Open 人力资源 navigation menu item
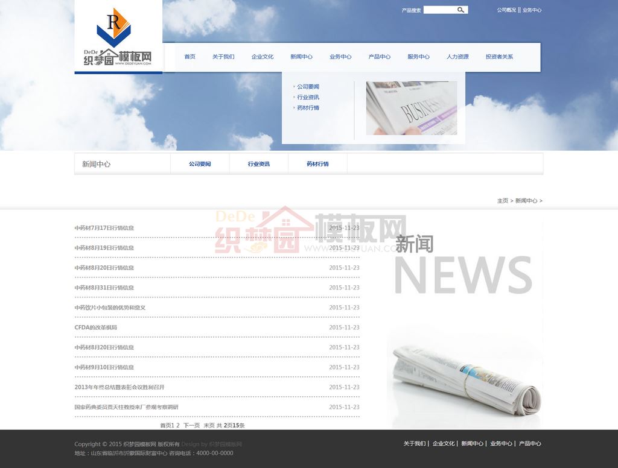This screenshot has width=618, height=468. (457, 57)
